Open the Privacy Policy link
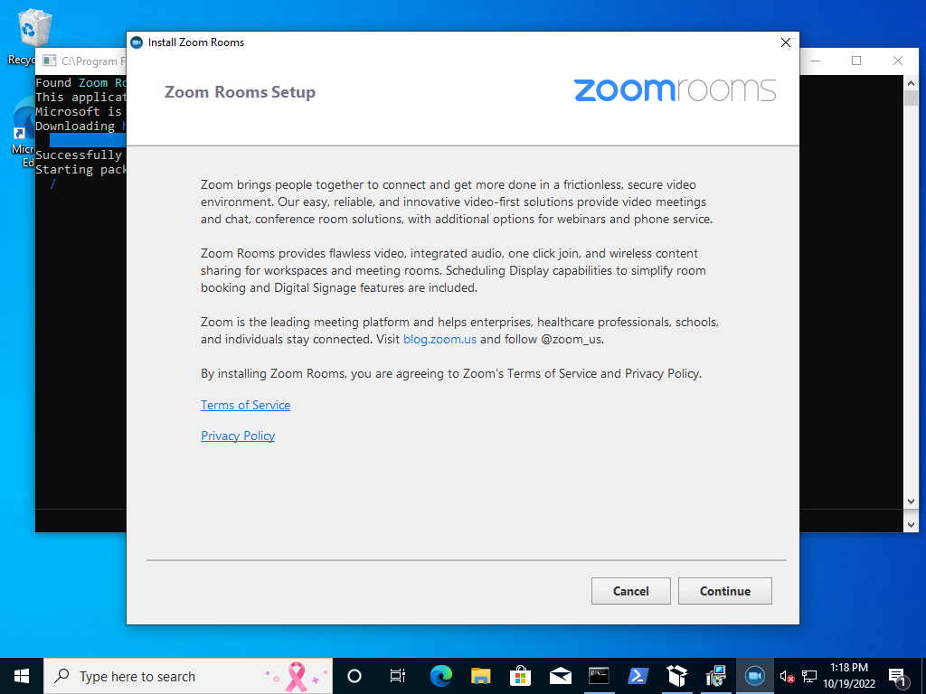The height and width of the screenshot is (694, 926). click(x=238, y=436)
